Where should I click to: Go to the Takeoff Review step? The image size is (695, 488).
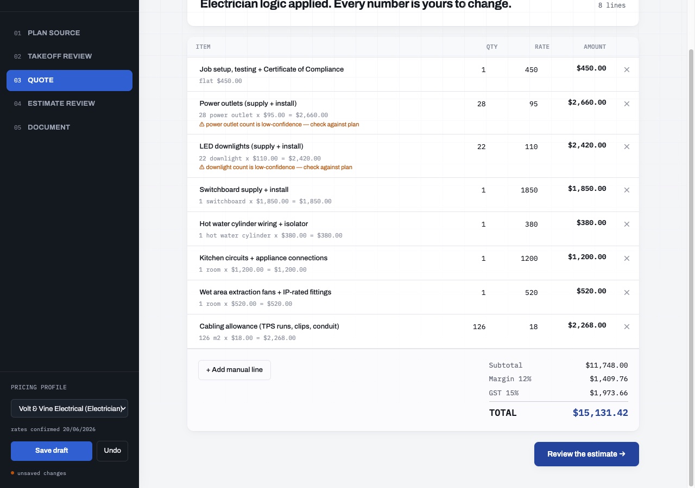tap(69, 56)
